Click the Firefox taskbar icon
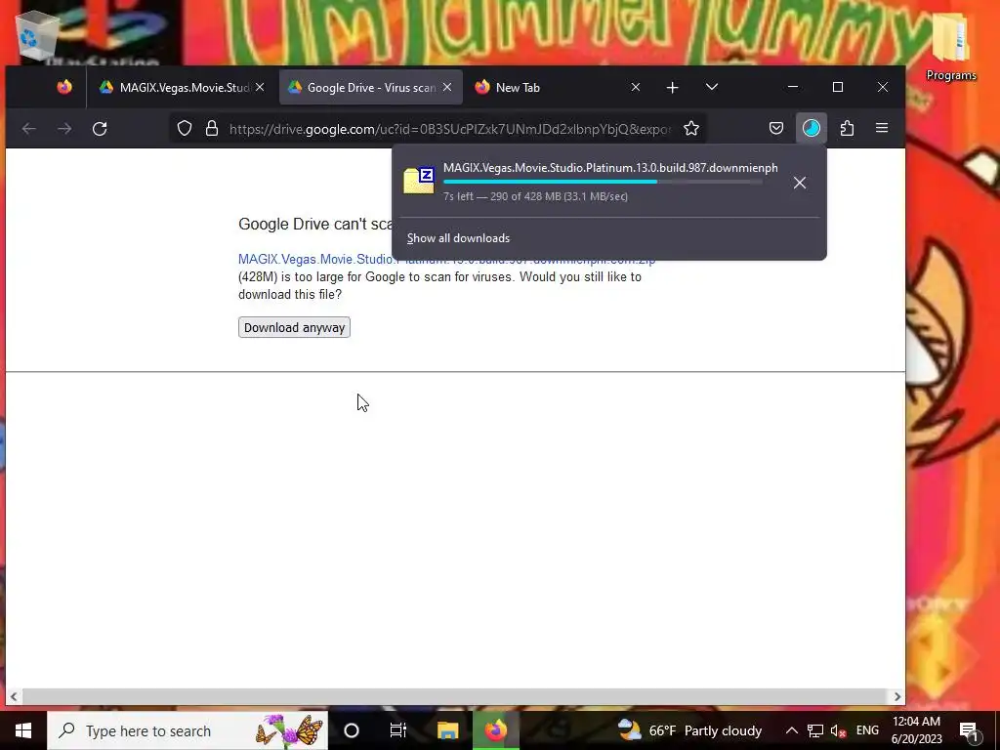Screen dimensions: 1000x750 pyautogui.click(x=495, y=730)
